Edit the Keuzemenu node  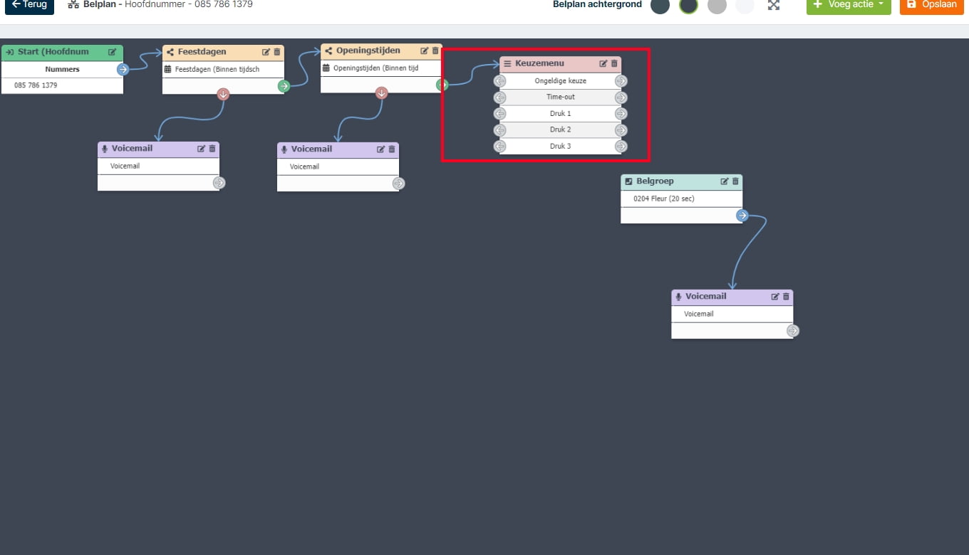603,63
